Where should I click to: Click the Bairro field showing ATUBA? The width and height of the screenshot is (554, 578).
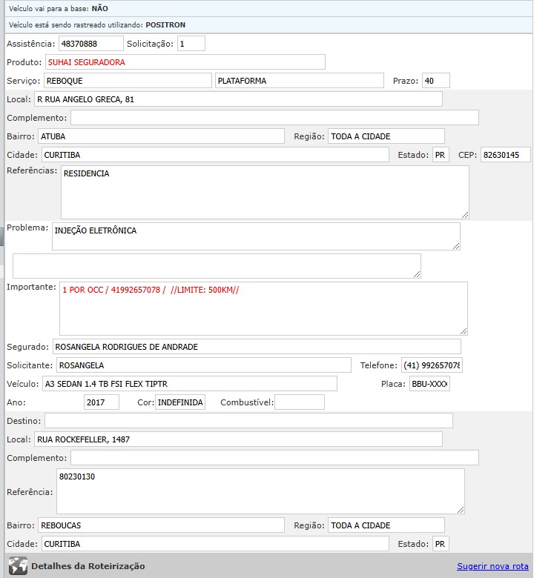tap(161, 136)
